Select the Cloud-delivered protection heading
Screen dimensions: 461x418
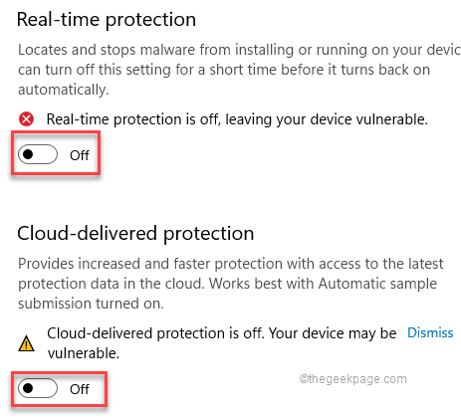point(135,234)
